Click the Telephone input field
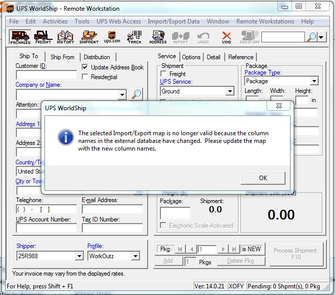This screenshot has width=335, height=295. 46,209
